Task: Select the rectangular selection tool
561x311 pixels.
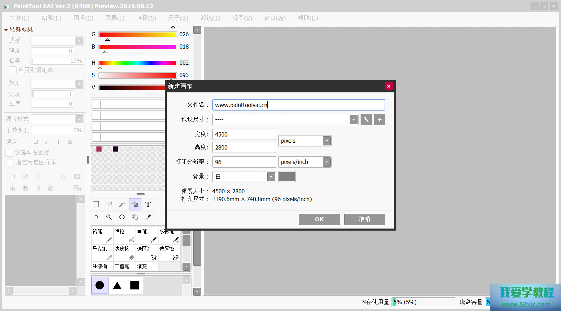Action: 96,204
